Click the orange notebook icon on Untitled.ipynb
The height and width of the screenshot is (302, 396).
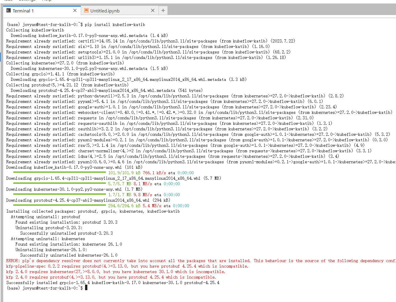click(x=86, y=11)
